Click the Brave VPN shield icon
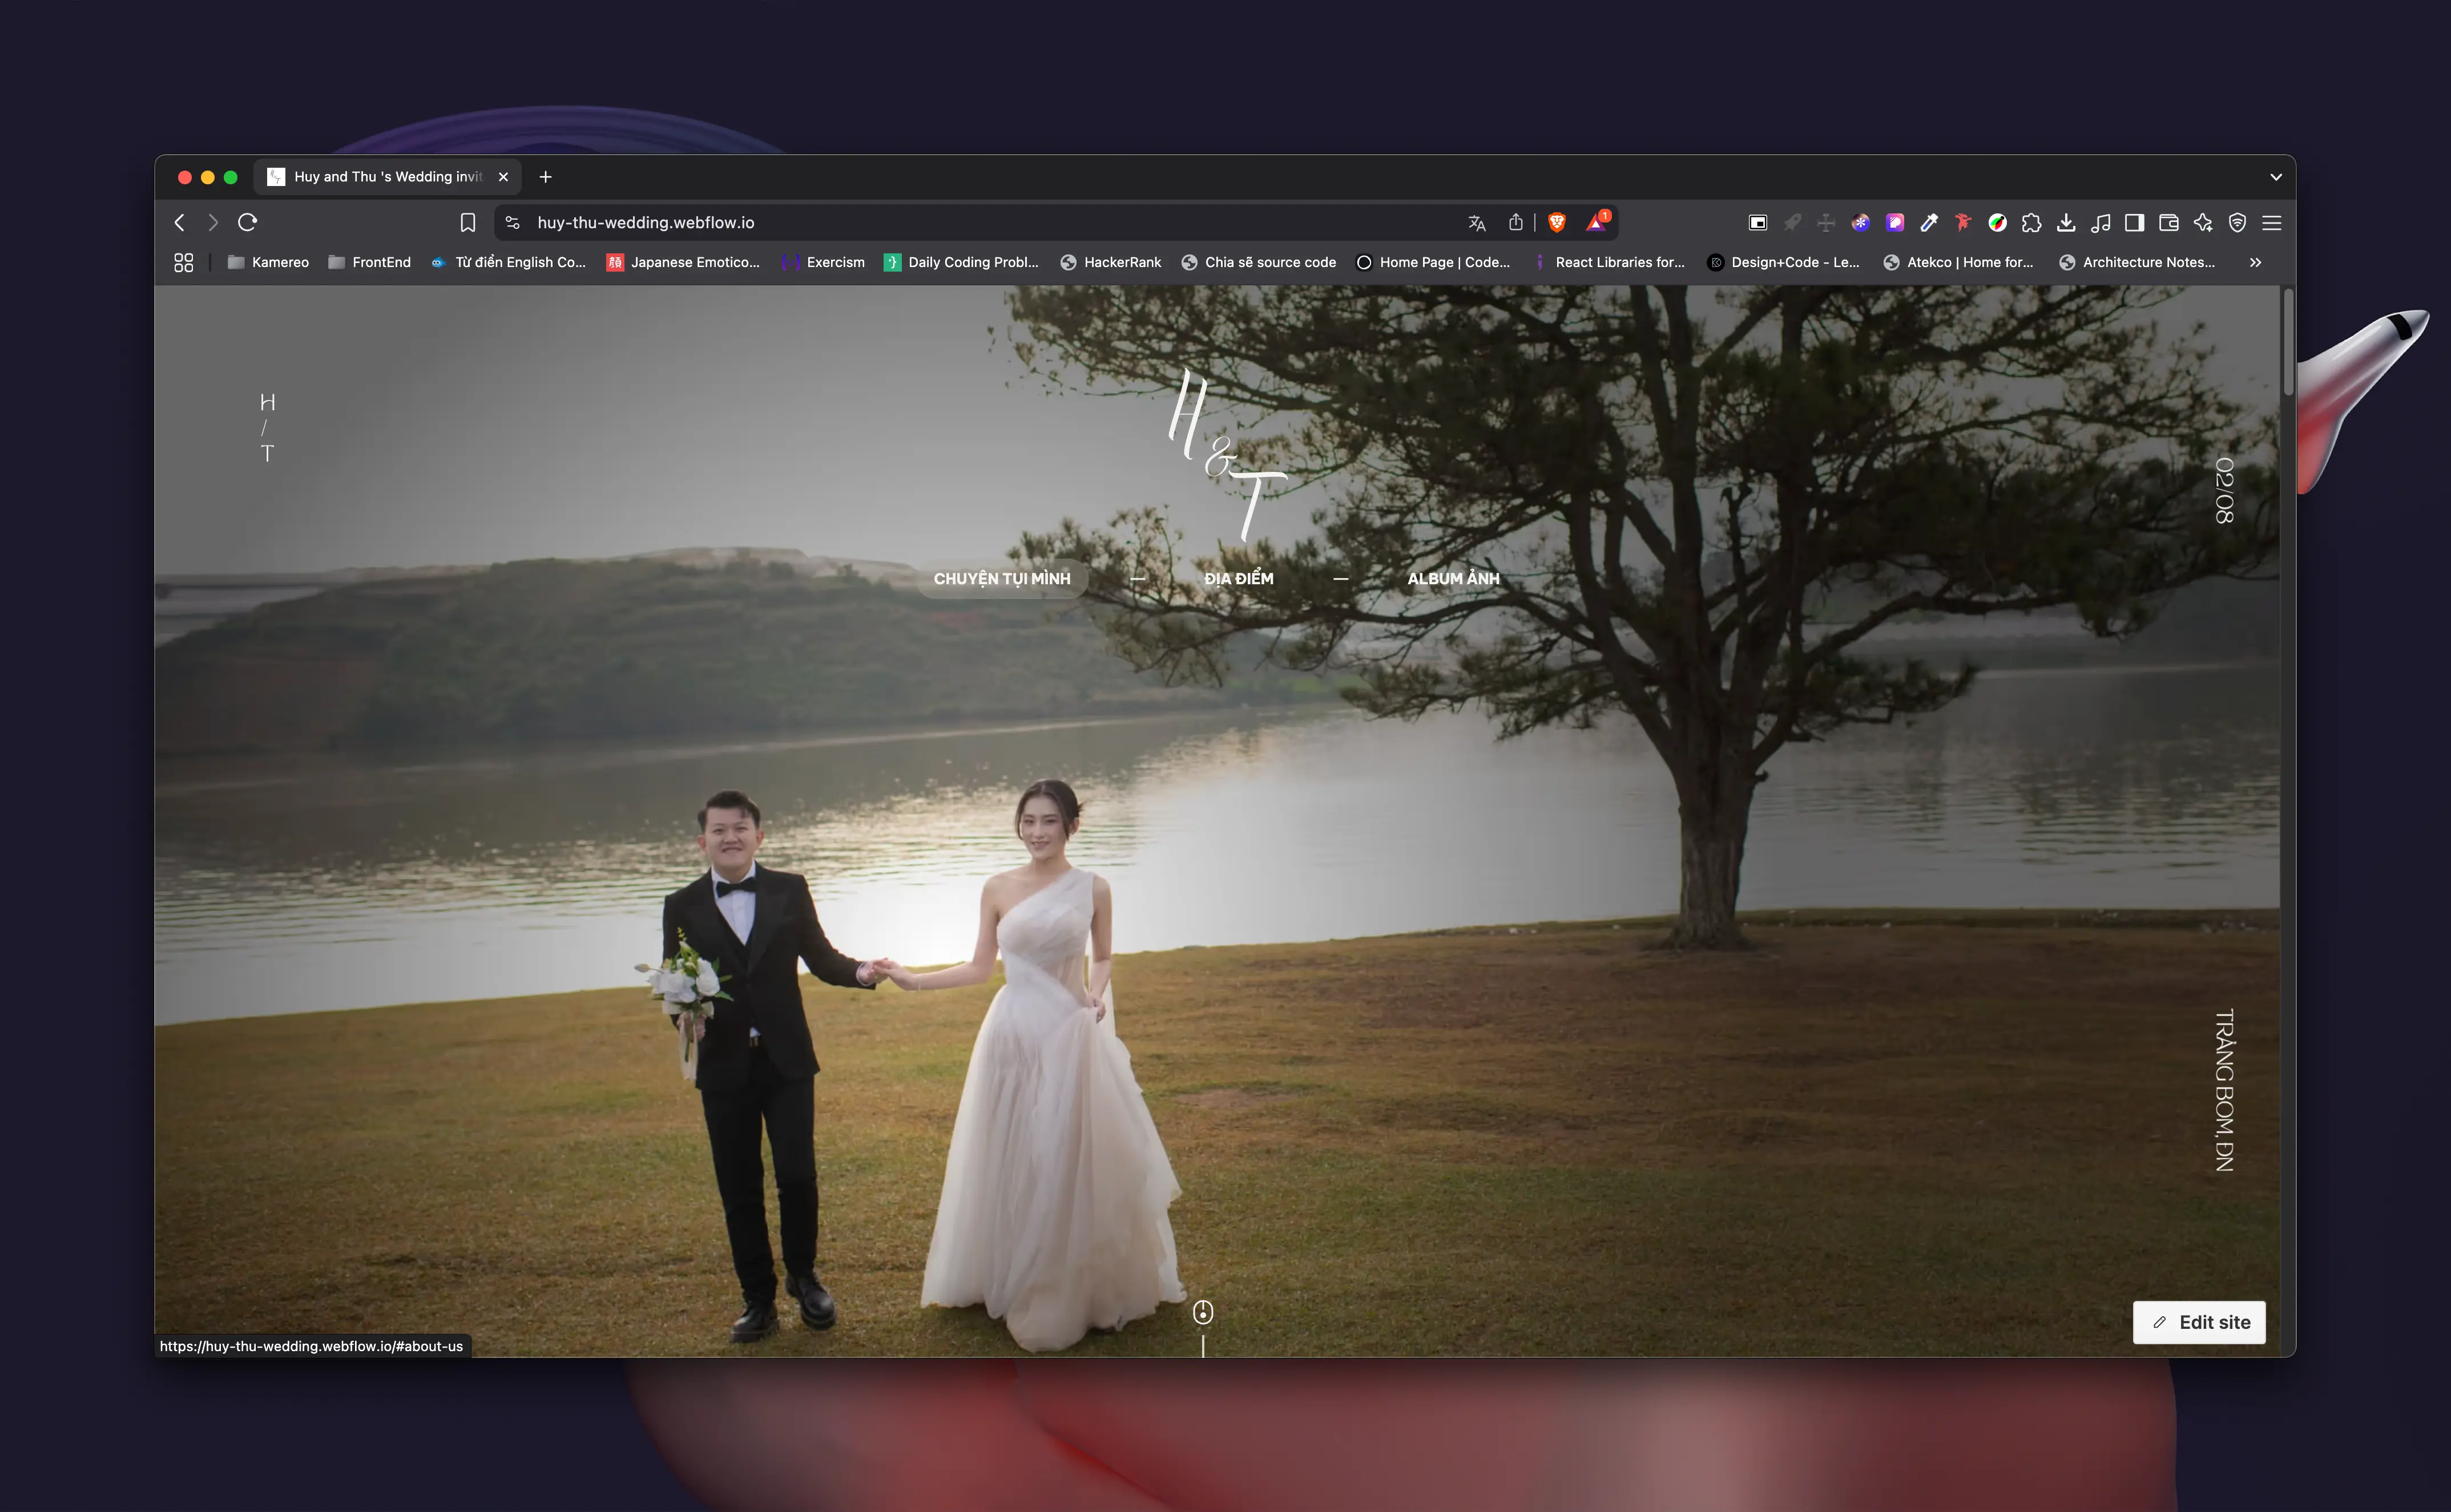The image size is (2451, 1512). coord(2238,222)
